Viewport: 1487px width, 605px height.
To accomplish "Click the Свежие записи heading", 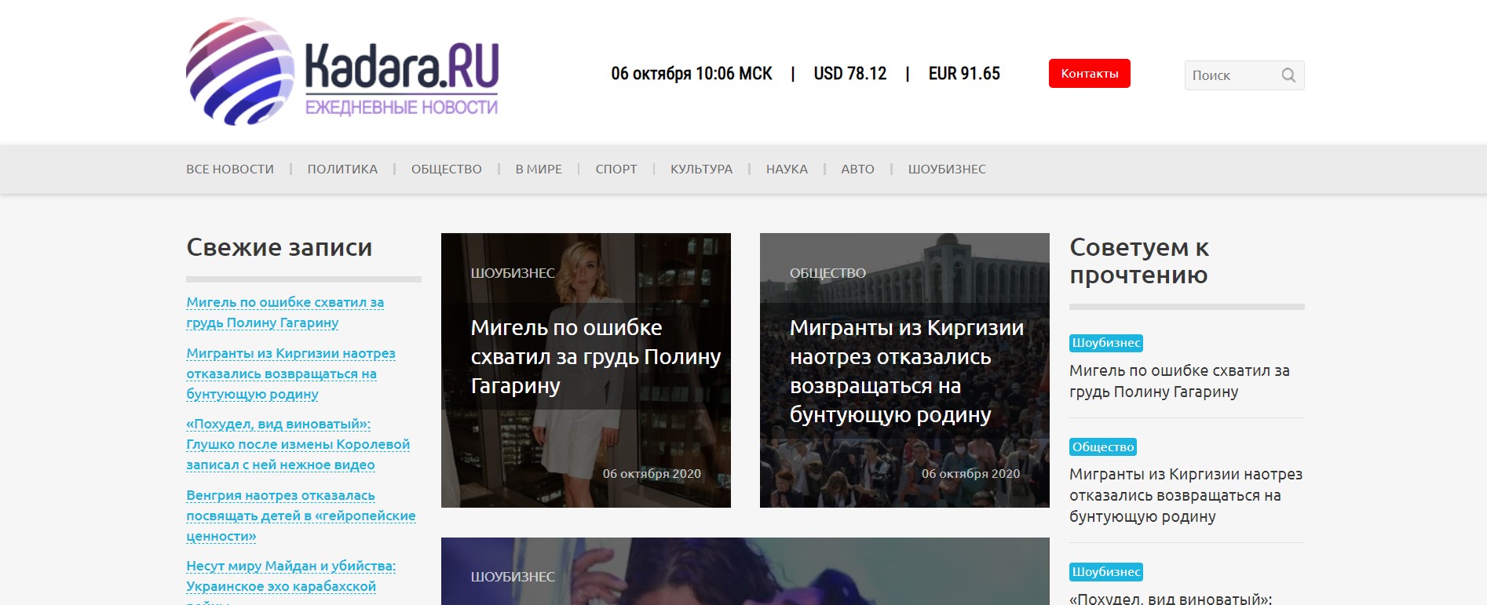I will tap(279, 247).
